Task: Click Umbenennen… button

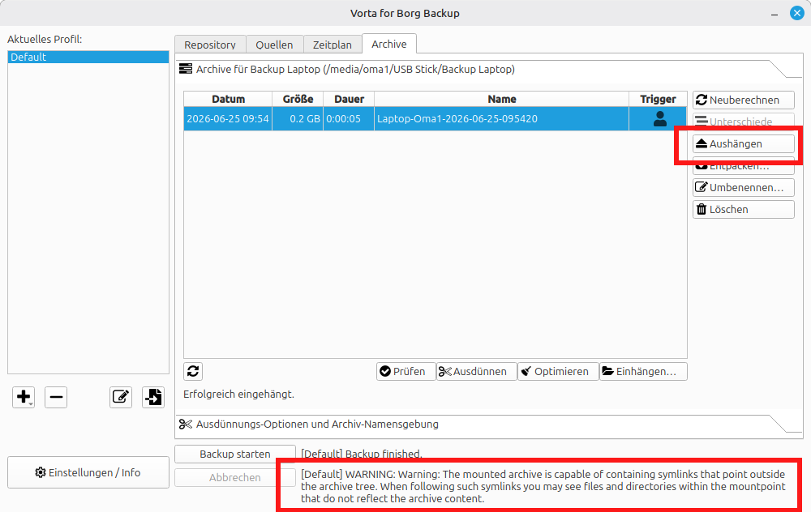Action: (743, 187)
